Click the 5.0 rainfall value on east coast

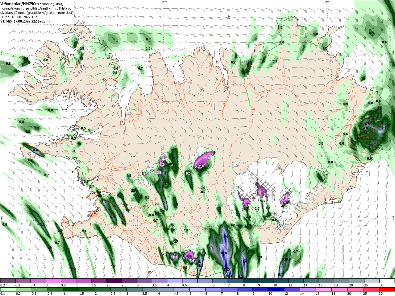[384, 127]
